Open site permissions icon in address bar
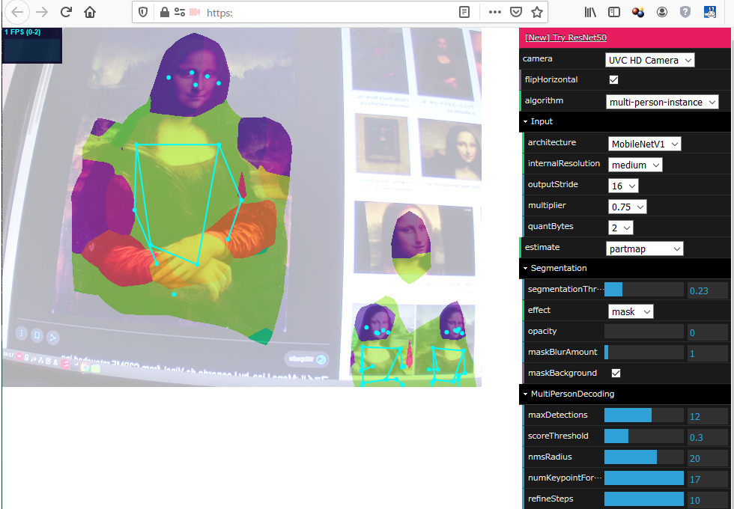This screenshot has width=734, height=509. [179, 12]
